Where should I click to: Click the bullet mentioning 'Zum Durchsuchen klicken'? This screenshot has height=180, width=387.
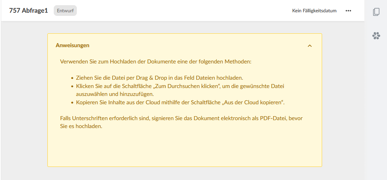180,90
